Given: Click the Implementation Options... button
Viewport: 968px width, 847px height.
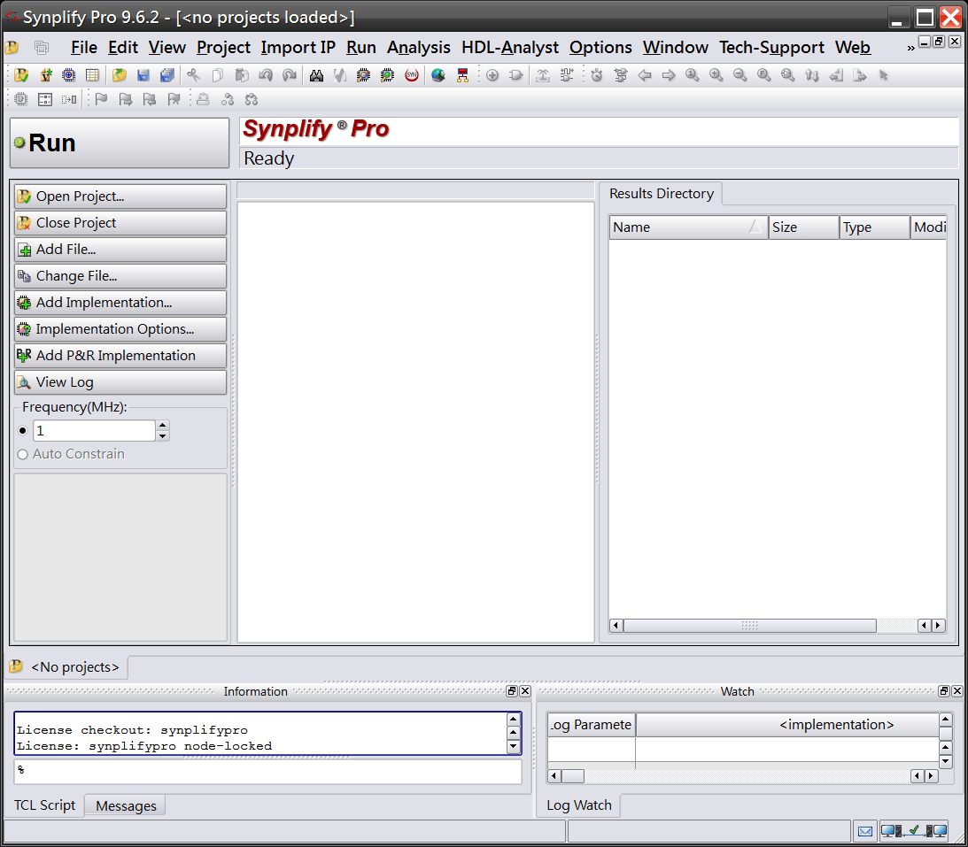Looking at the screenshot, I should coord(120,329).
